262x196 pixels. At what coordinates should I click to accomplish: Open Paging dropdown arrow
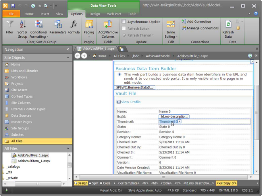[x=89, y=37]
